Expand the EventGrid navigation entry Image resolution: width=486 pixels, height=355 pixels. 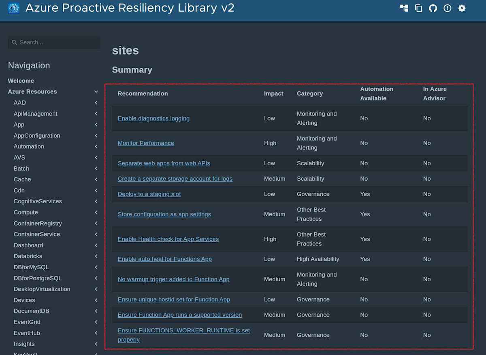coord(96,322)
